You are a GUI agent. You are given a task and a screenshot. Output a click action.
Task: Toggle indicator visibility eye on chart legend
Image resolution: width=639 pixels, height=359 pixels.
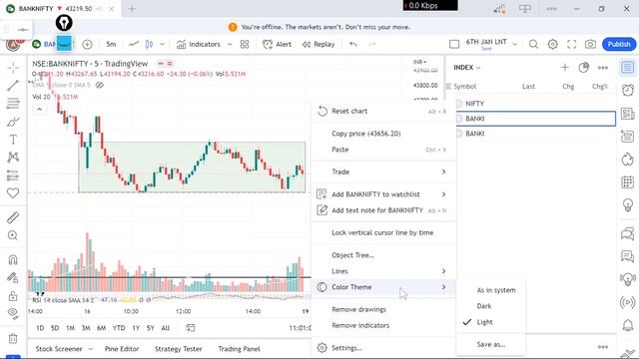100,85
